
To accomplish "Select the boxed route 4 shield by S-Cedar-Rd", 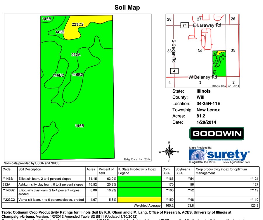I will tap(174, 71).
